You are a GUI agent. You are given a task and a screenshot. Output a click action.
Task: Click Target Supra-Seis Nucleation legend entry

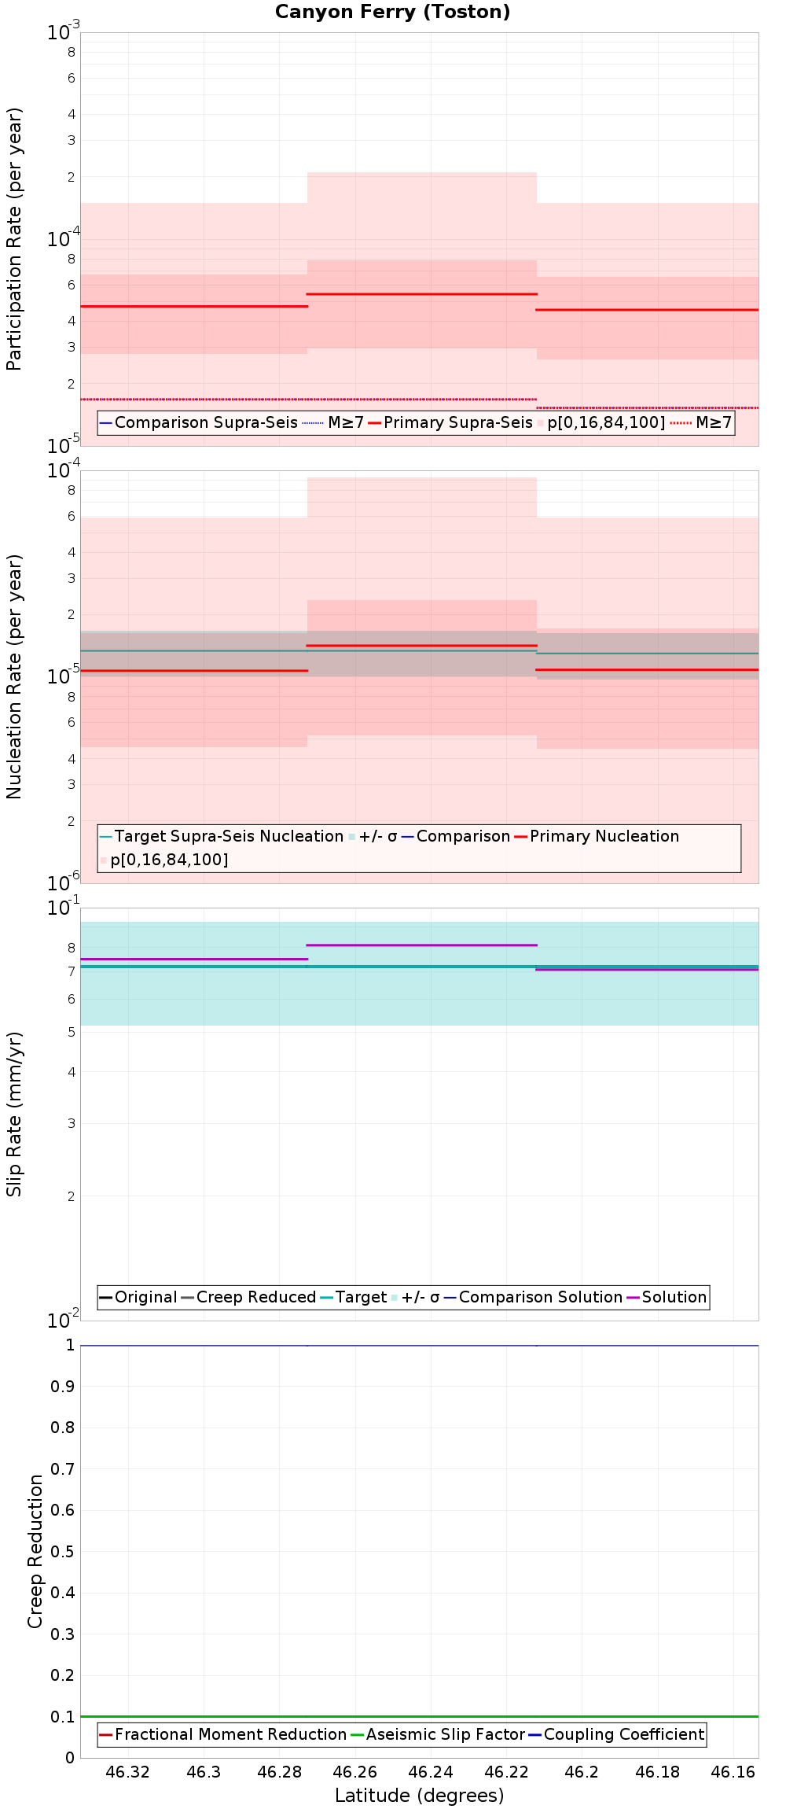pos(222,836)
